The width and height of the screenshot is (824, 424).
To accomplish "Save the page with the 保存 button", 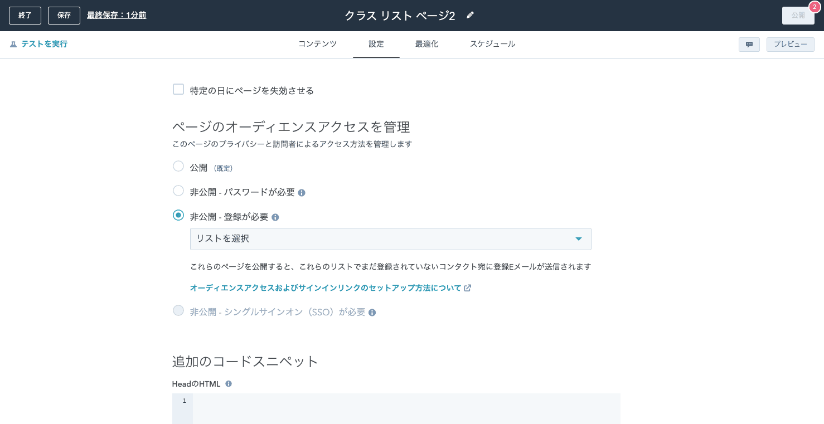I will pyautogui.click(x=64, y=15).
